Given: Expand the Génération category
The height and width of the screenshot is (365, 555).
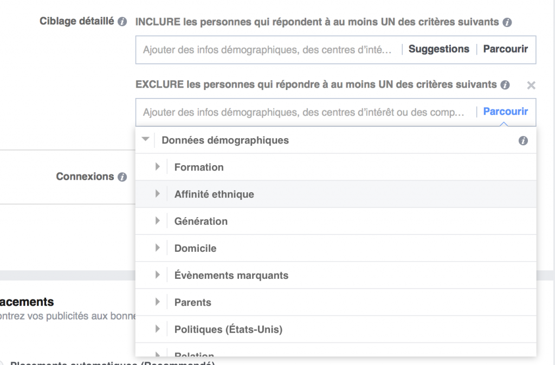Looking at the screenshot, I should [x=158, y=221].
